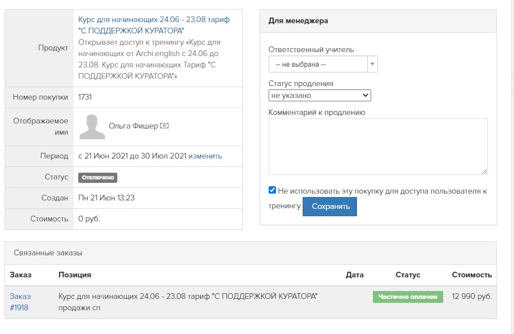Click the arrow of the teacher combo box
514x334 pixels.
pyautogui.click(x=372, y=64)
